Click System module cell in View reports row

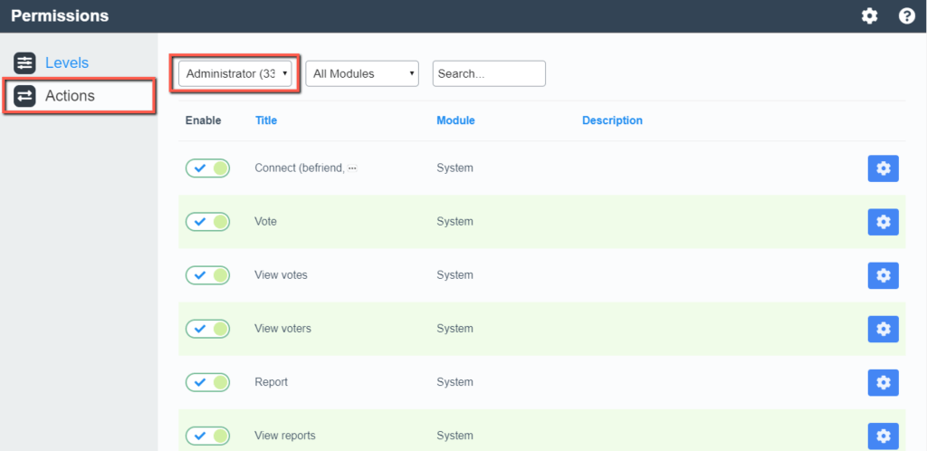pyautogui.click(x=454, y=436)
